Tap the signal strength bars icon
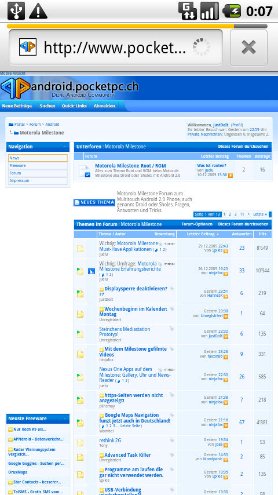The width and height of the screenshot is (278, 495). click(210, 11)
